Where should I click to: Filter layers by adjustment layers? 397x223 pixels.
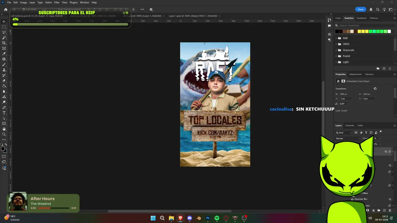click(x=361, y=133)
